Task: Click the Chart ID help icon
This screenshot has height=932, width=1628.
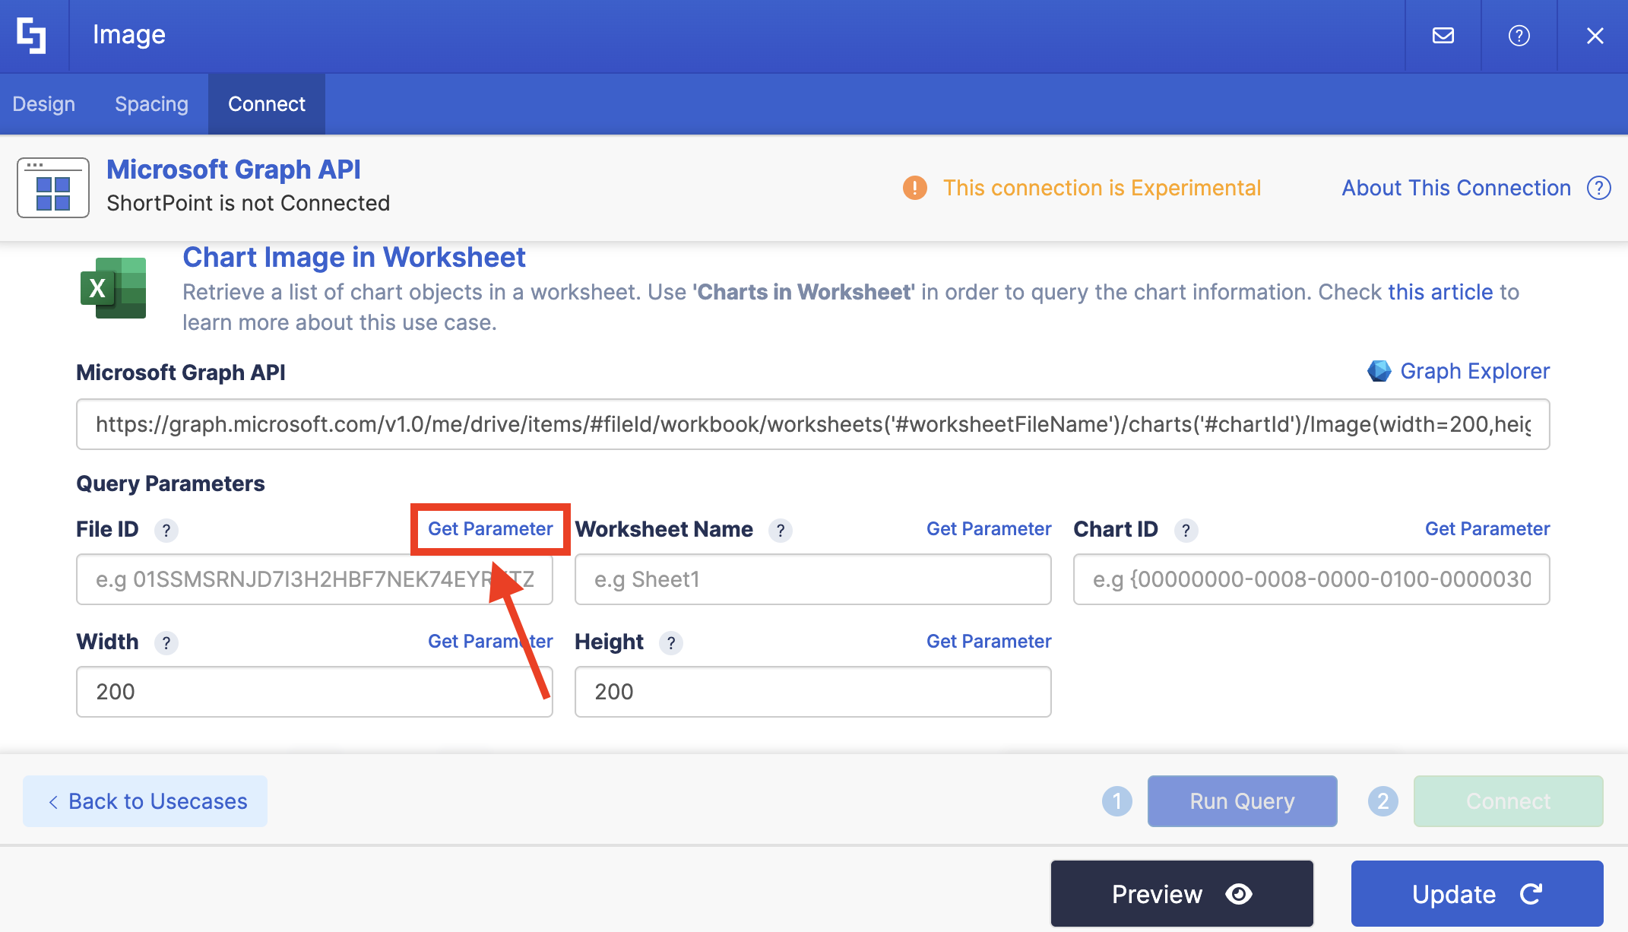Action: pyautogui.click(x=1186, y=530)
